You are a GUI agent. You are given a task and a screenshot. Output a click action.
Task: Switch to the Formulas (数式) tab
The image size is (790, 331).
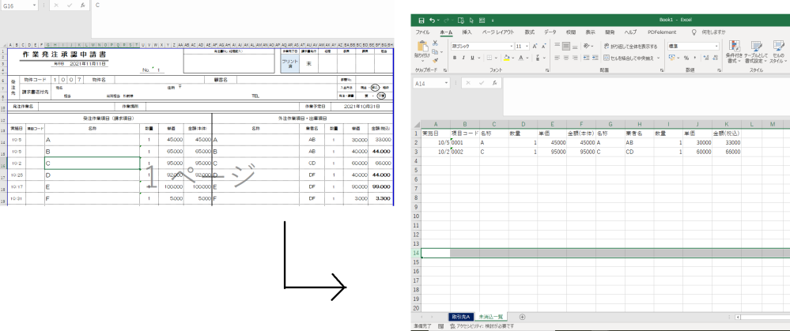[x=530, y=32]
